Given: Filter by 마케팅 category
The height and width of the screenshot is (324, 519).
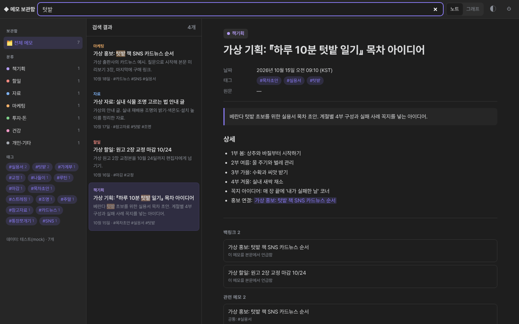Looking at the screenshot, I should click(43, 106).
